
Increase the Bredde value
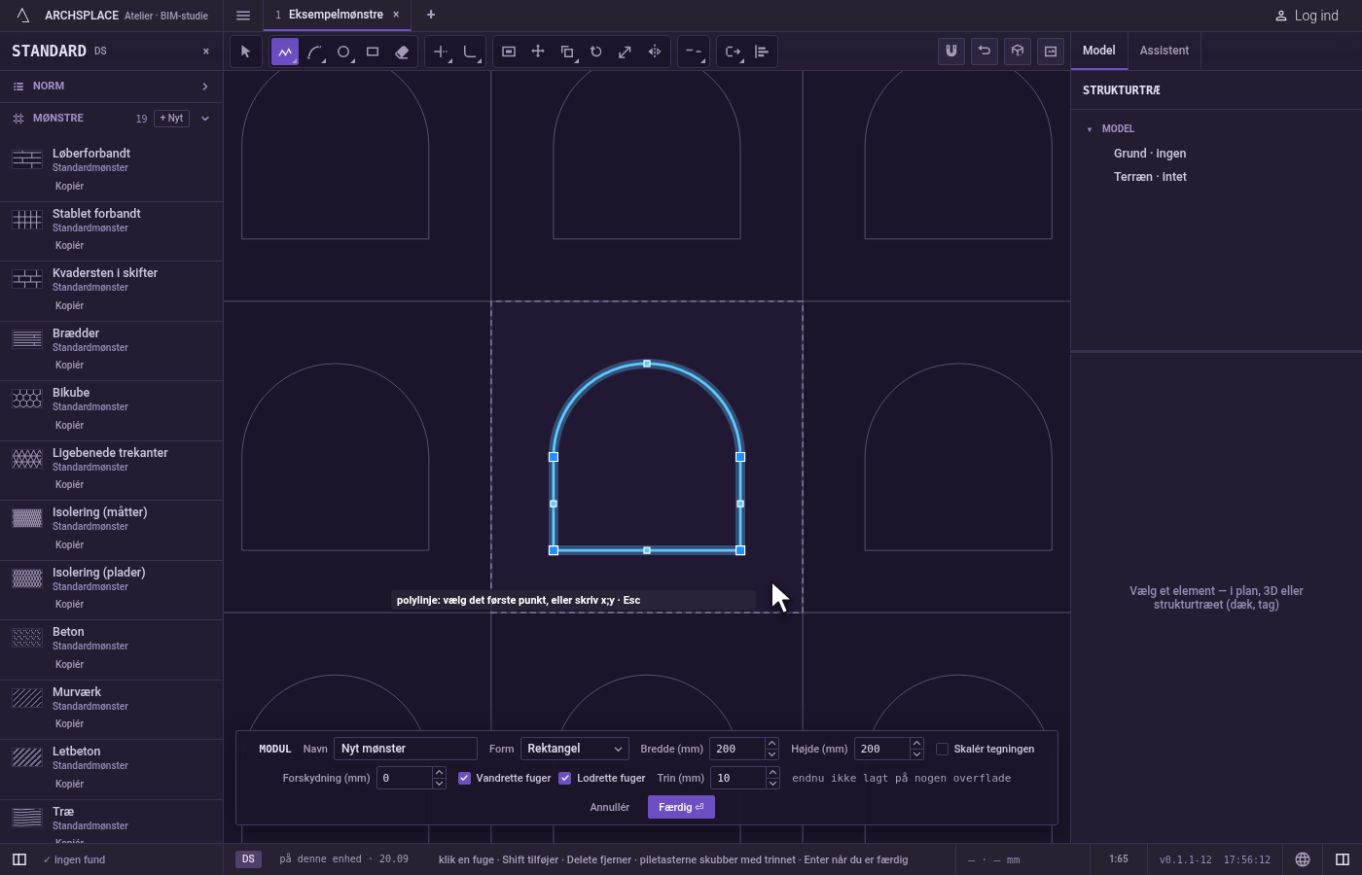(x=772, y=744)
